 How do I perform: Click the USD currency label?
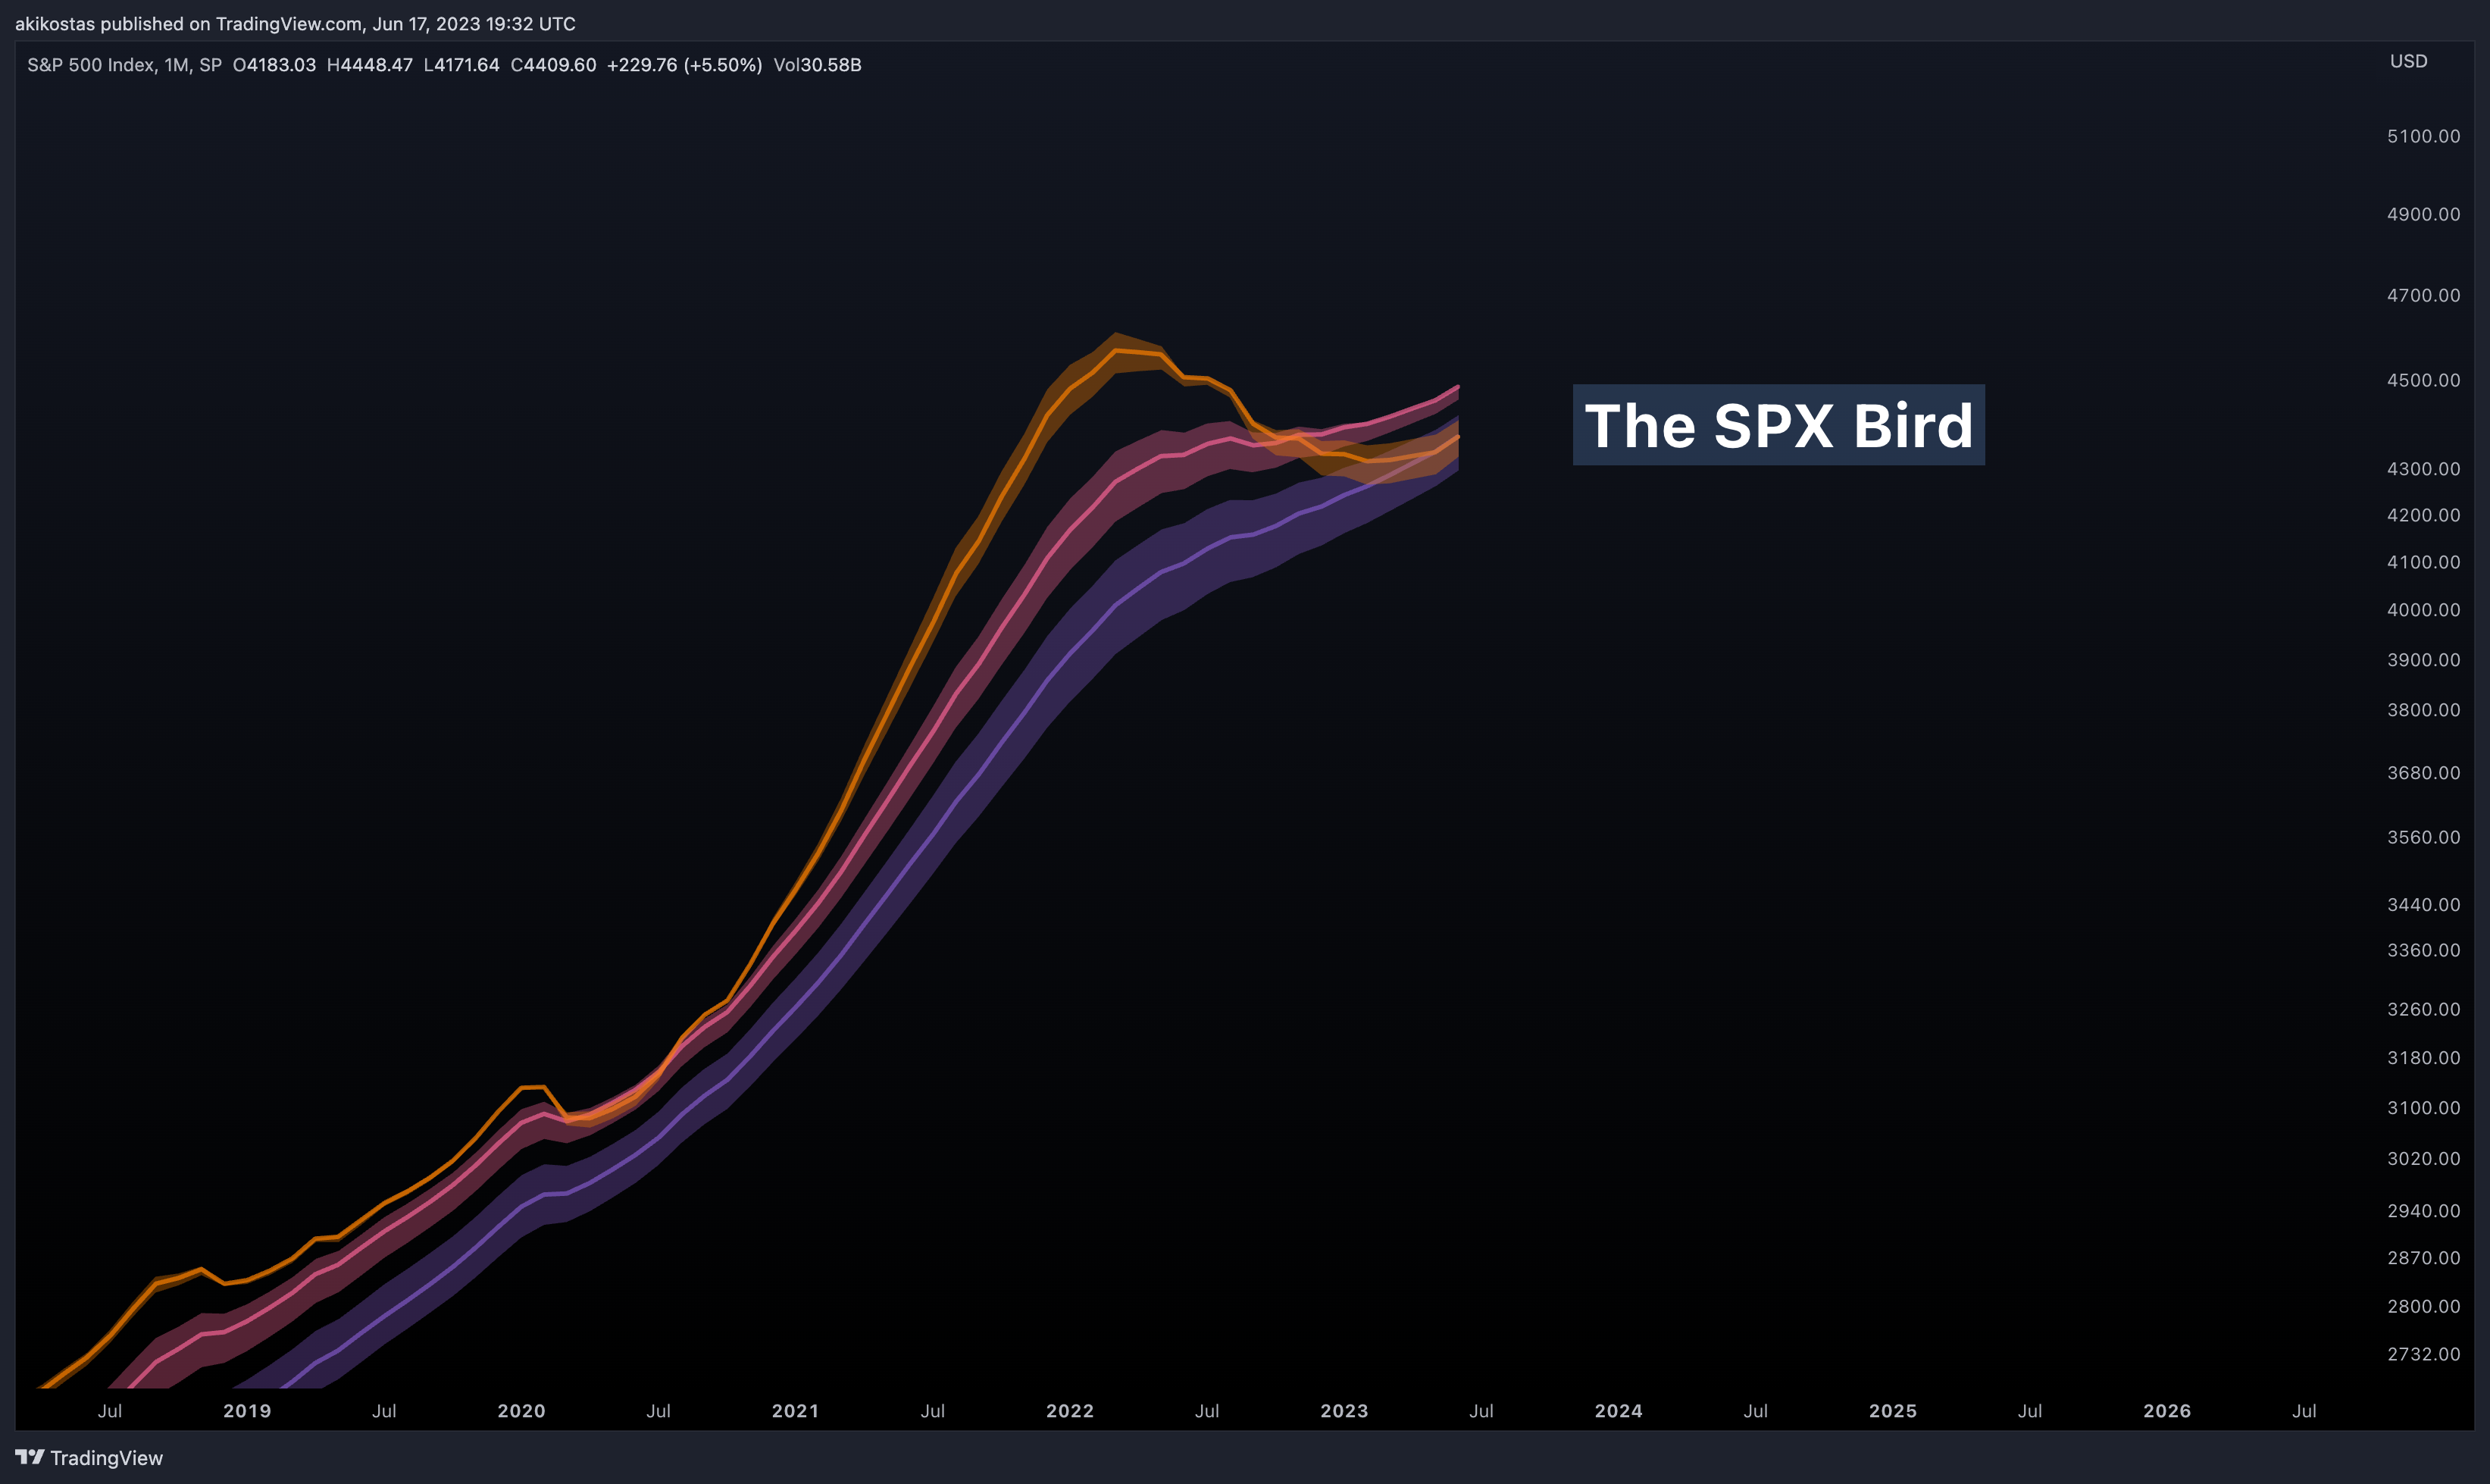tap(2408, 61)
